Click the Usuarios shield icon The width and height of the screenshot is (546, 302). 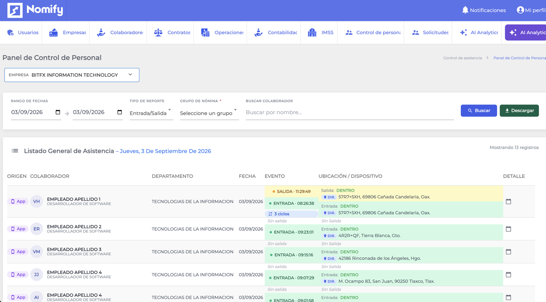[10, 32]
